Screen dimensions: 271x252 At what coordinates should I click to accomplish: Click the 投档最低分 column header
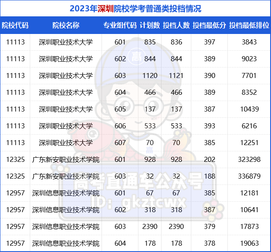(x=209, y=25)
